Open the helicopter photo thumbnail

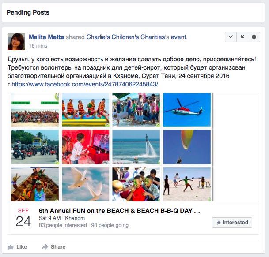187,110
